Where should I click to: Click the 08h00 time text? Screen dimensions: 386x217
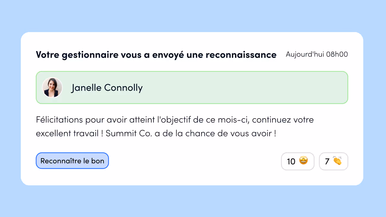337,54
